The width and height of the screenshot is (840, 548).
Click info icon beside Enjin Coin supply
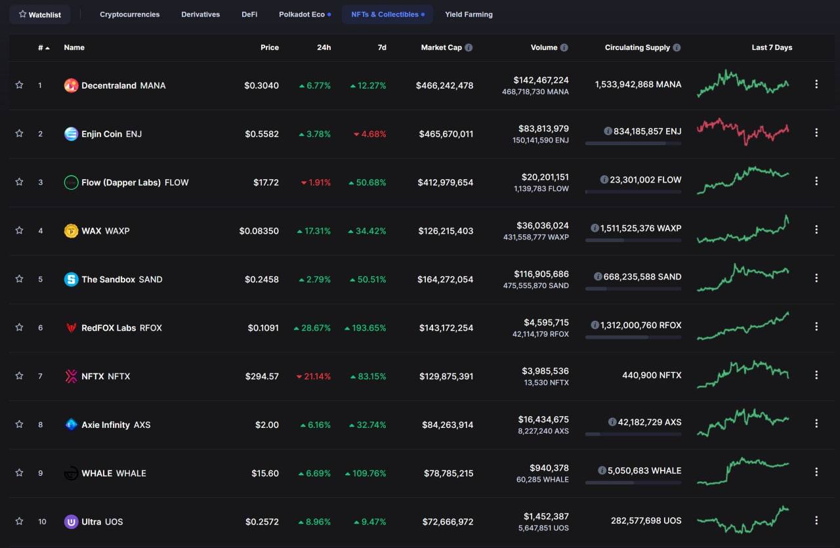[608, 131]
